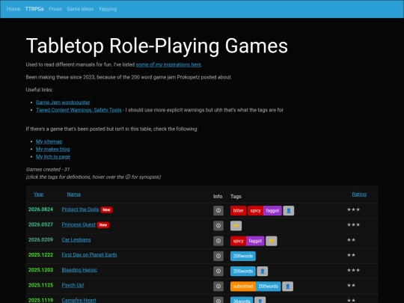Click handshake icon tag on Princess Quest row
Viewport: 404px width, 303px height.
tap(236, 226)
